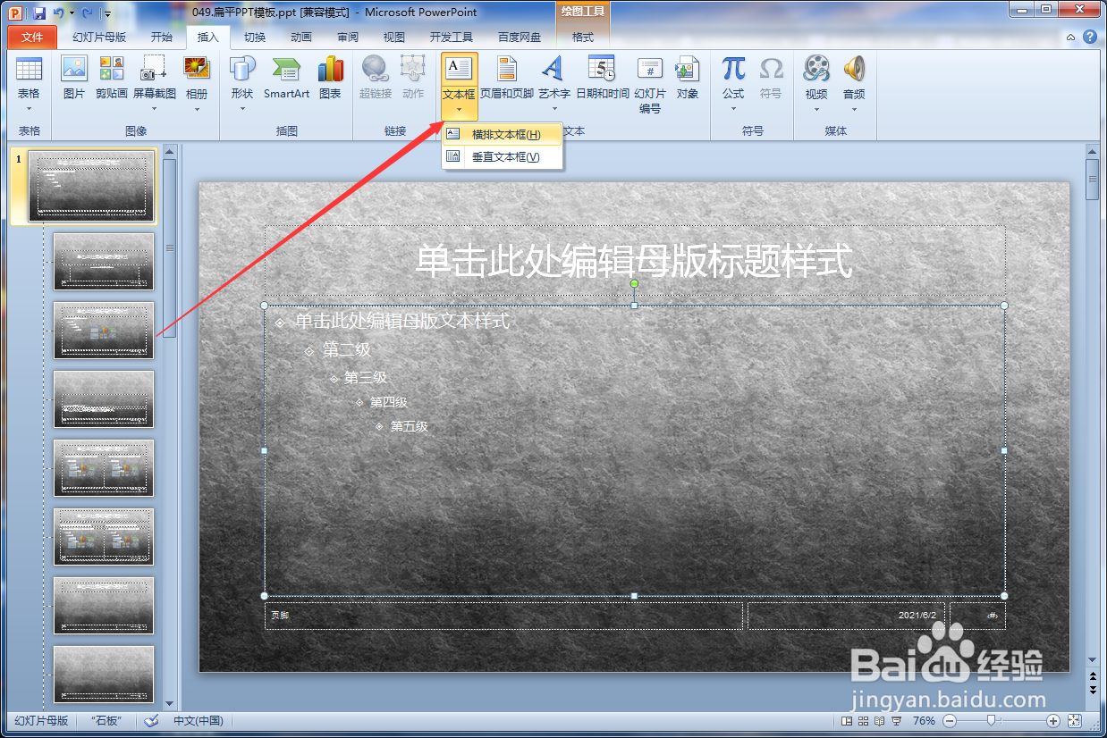Open the Baidu Netdisk (百度网盘) tab
Screen dimensions: 1107x738
pos(520,37)
